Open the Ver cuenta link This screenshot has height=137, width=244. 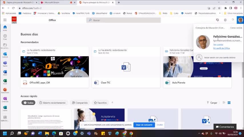point(218,45)
